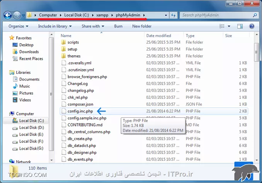Click the file list scroll up arrow
262x183 pixels.
pos(257,35)
